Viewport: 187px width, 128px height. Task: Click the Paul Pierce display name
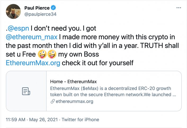tap(37, 8)
